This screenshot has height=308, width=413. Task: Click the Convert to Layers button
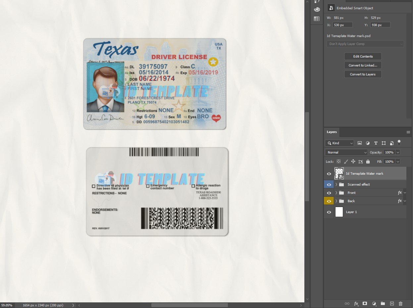tap(363, 74)
